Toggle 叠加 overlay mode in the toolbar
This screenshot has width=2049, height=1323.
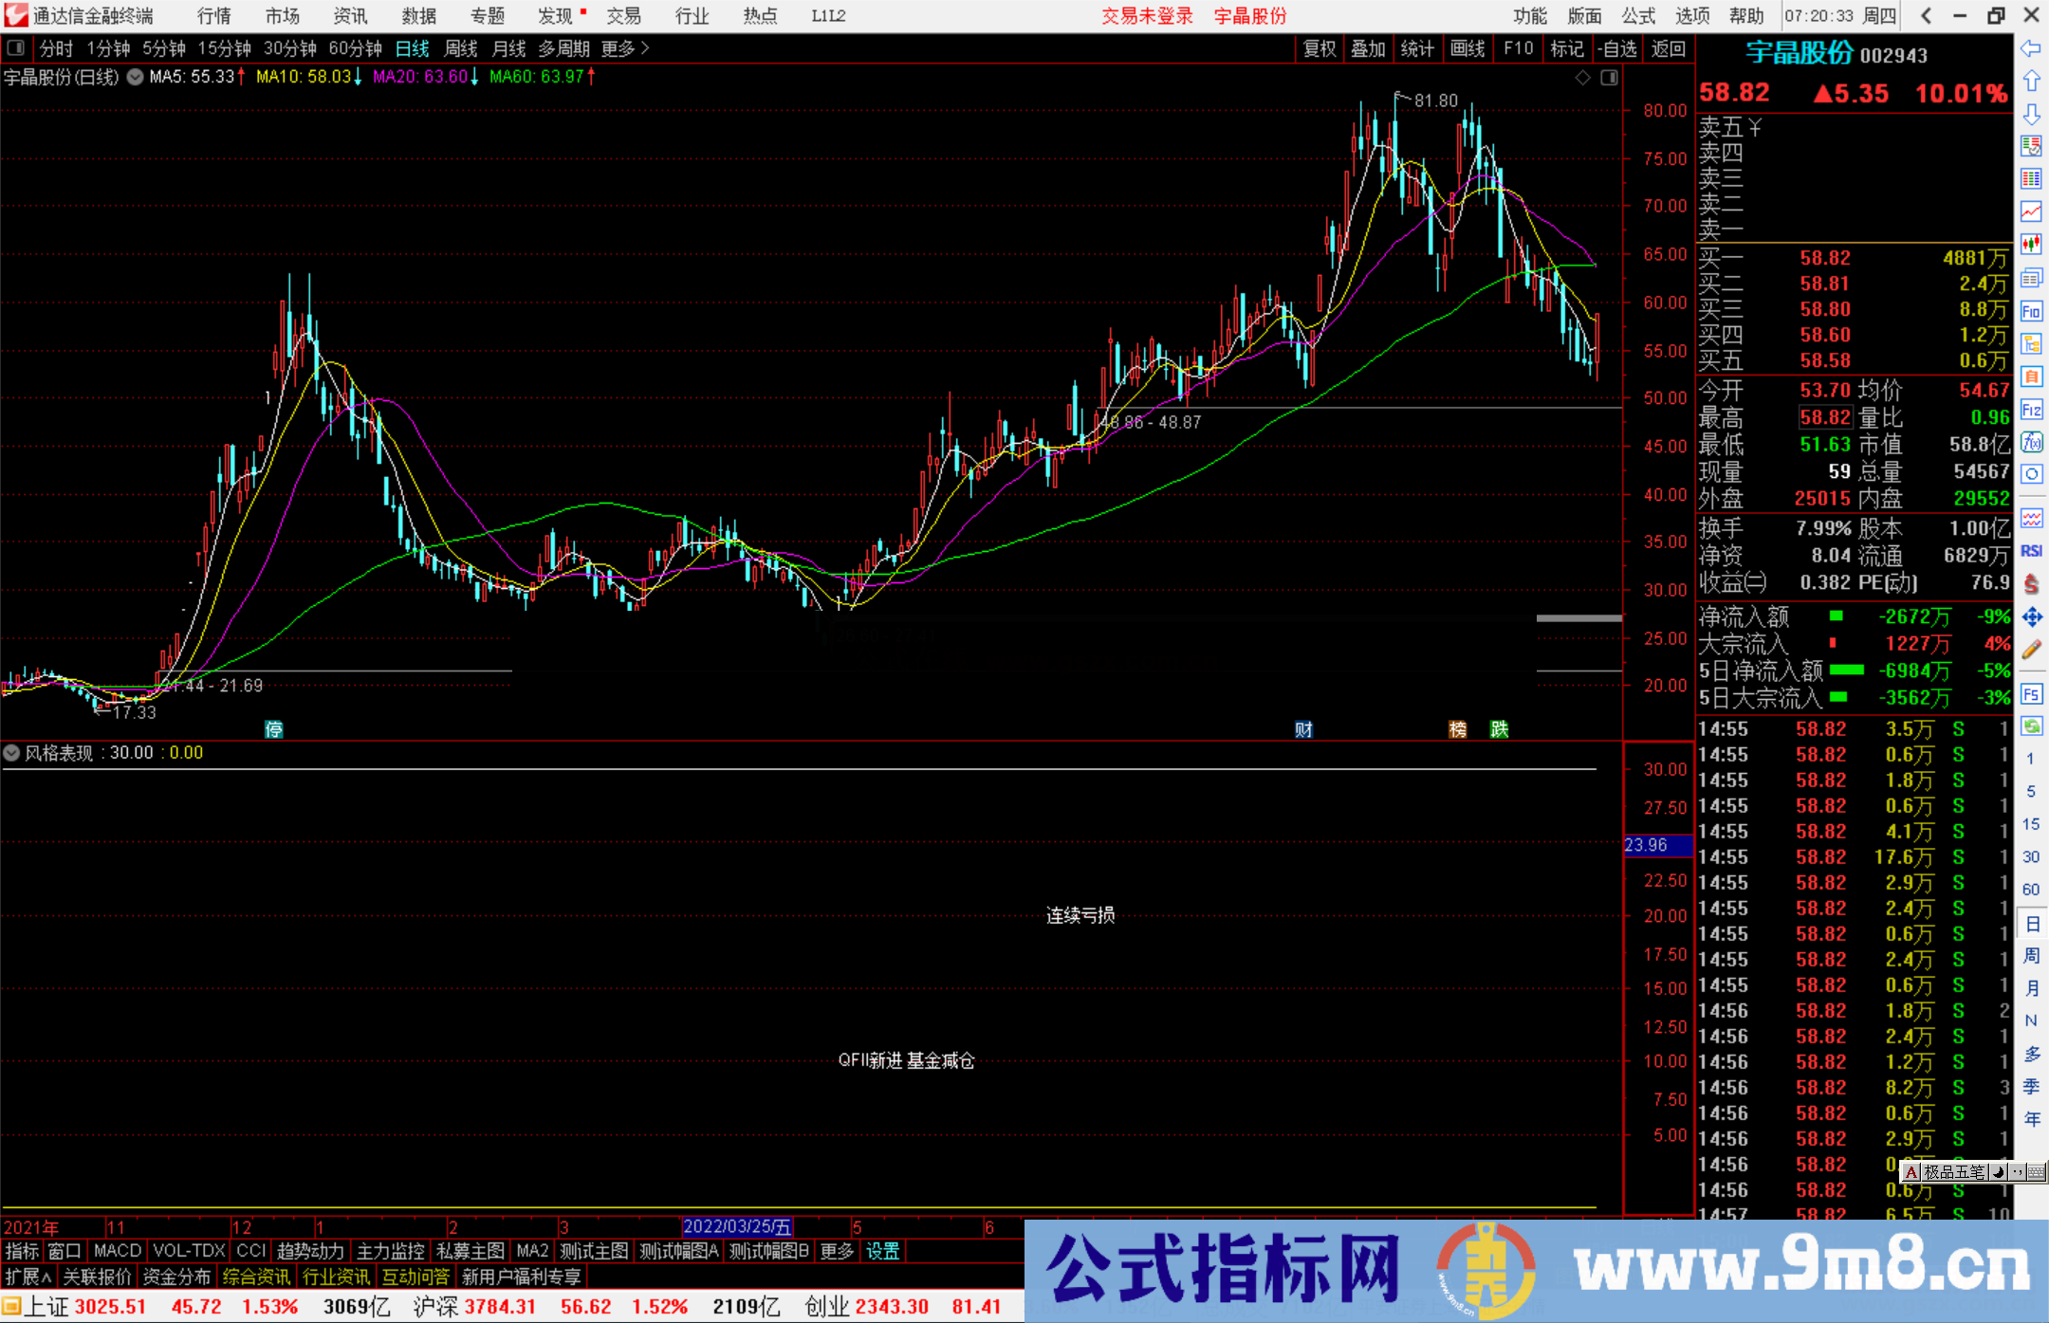pyautogui.click(x=1368, y=48)
